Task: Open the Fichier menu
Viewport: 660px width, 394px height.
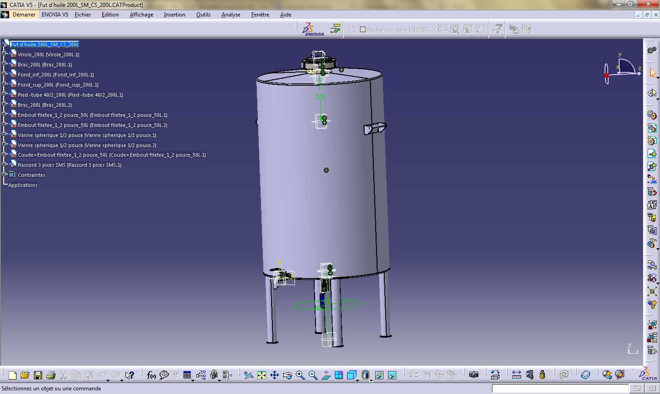Action: coord(83,15)
